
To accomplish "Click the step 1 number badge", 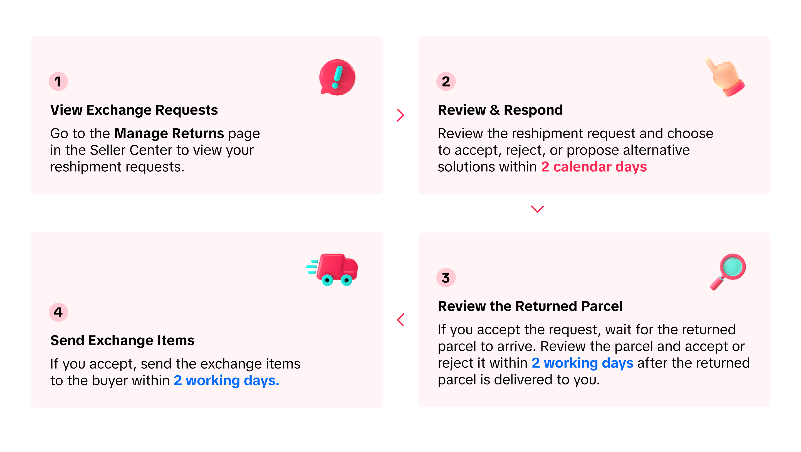I will coord(58,81).
